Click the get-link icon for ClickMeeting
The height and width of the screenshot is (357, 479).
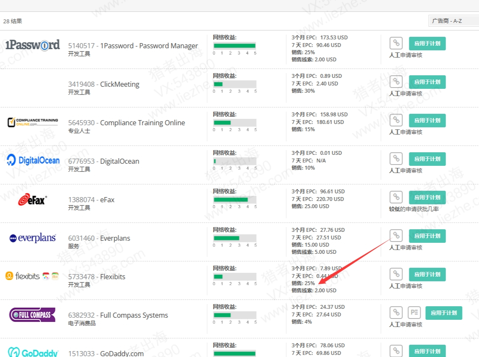pos(396,82)
